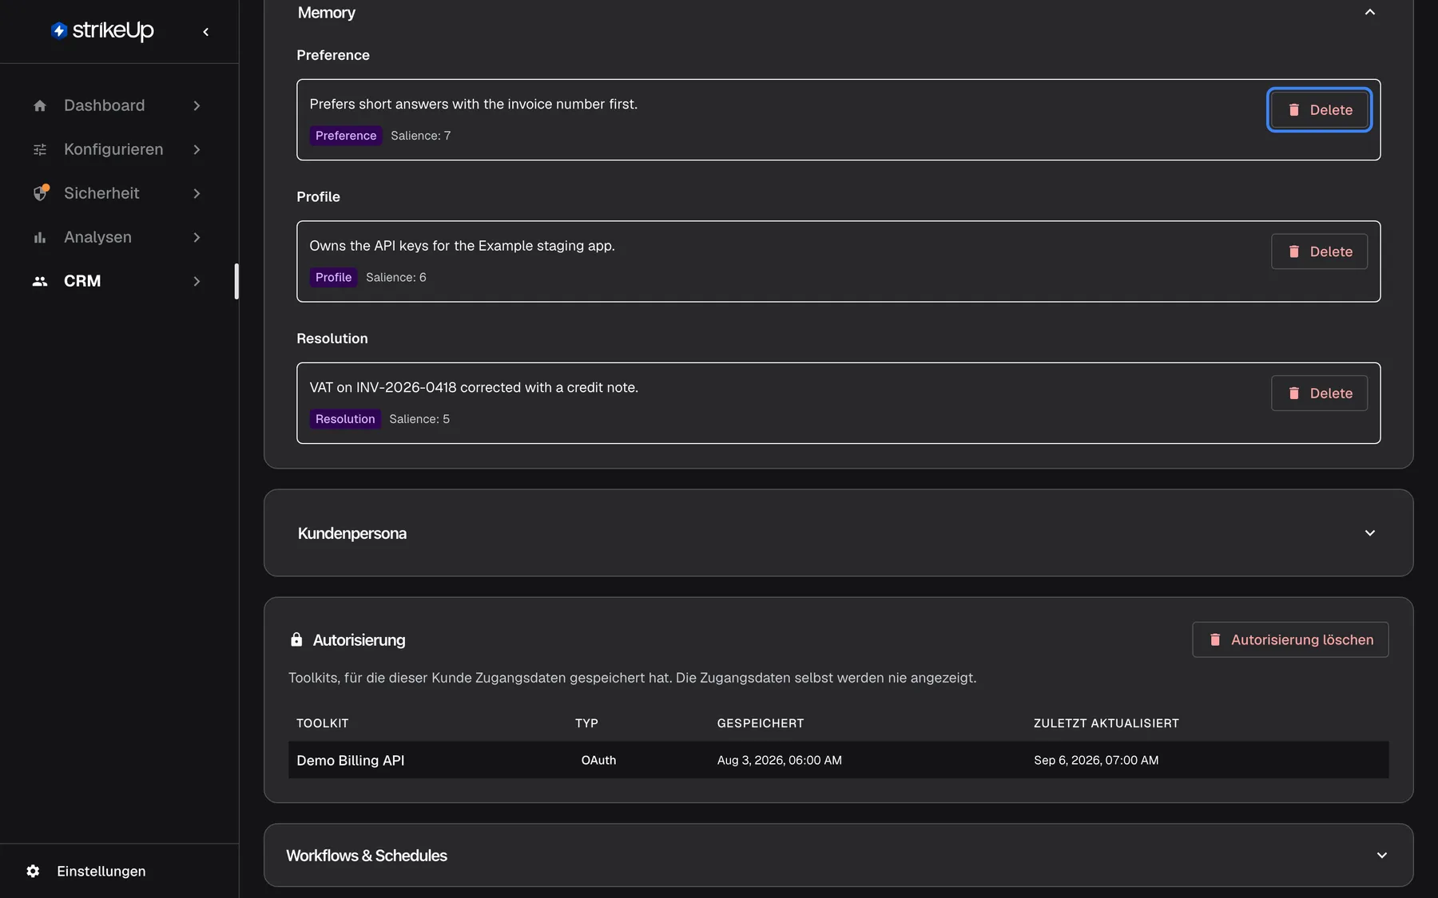This screenshot has height=898, width=1438.
Task: Collapse the sidebar with the arrow
Action: click(206, 32)
